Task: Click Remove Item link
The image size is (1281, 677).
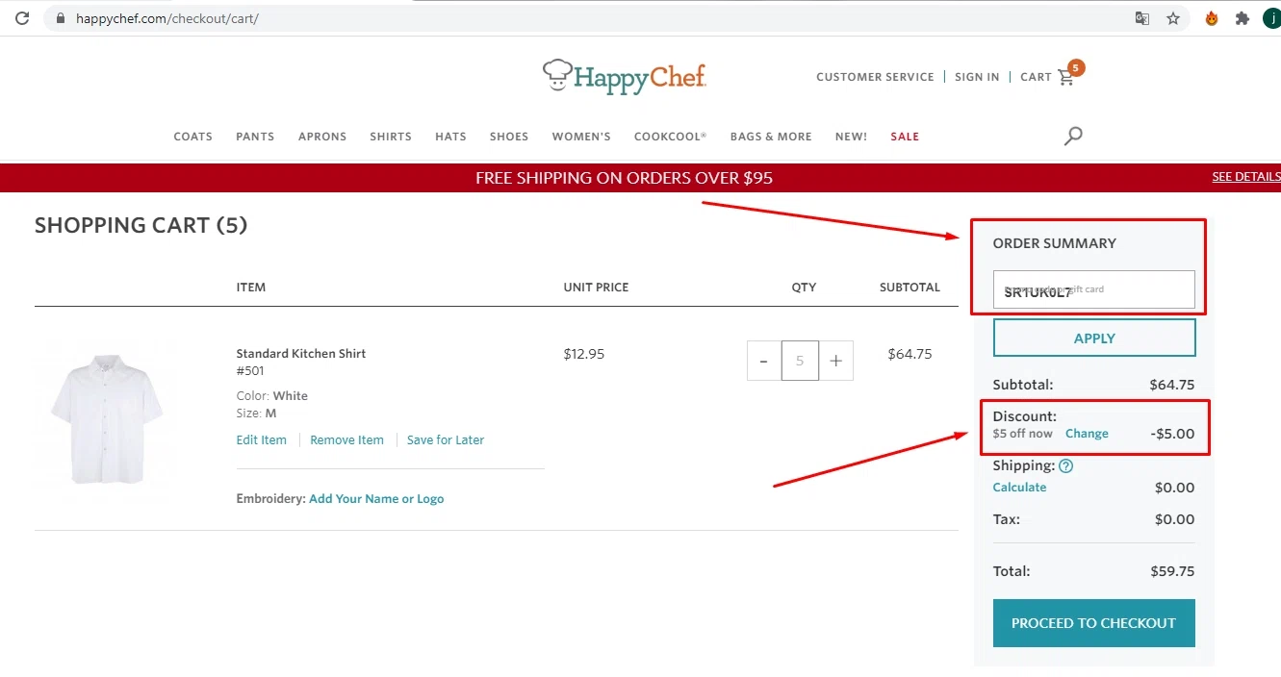Action: pos(346,439)
